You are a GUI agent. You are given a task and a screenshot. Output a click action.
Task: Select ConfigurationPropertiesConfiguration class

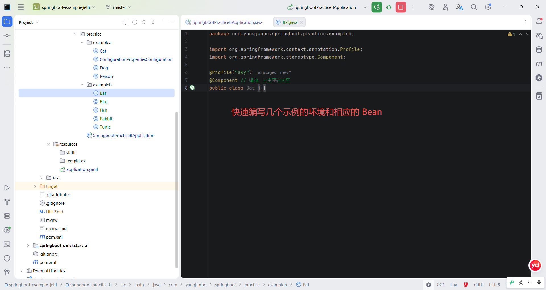click(133, 59)
